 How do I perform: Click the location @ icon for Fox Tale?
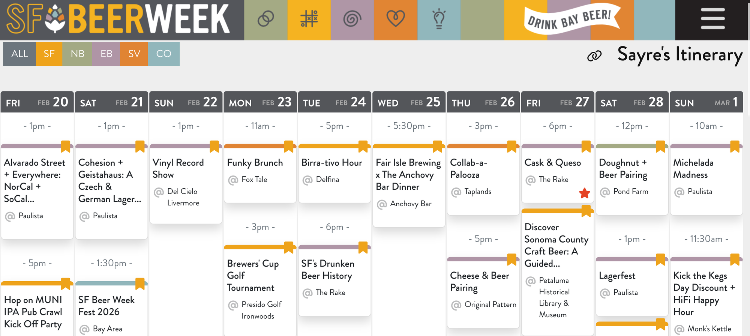[232, 180]
